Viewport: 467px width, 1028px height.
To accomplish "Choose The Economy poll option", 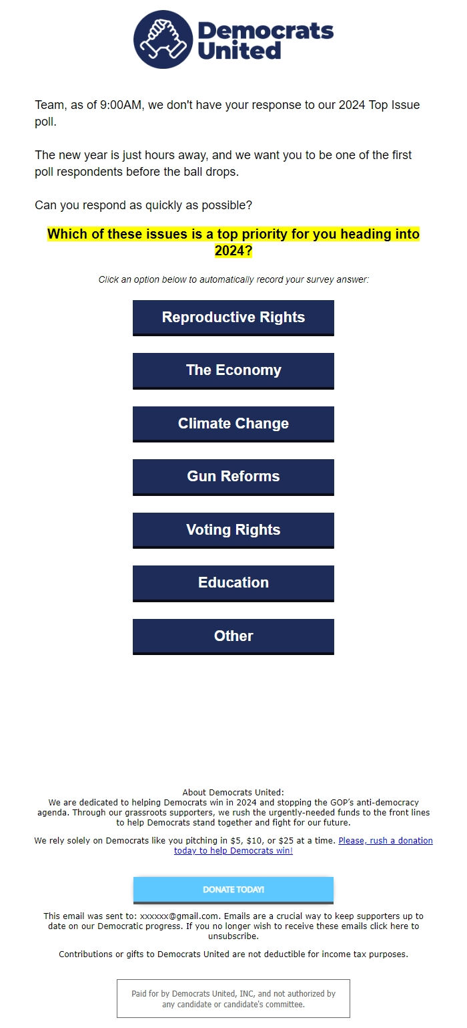I will [x=233, y=371].
